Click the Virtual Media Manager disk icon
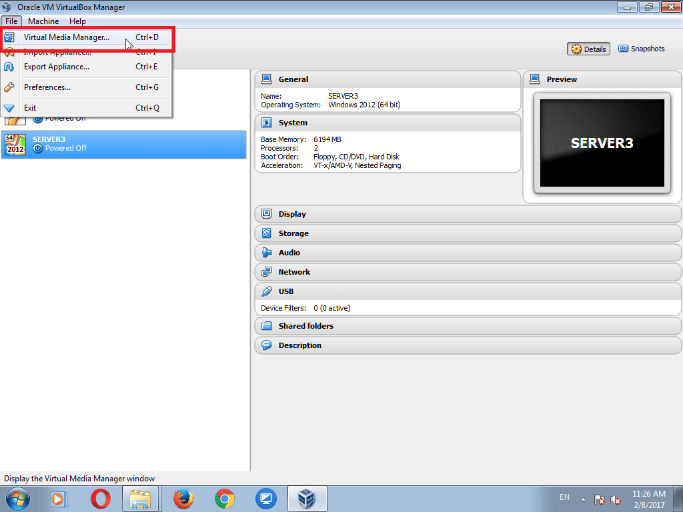Viewport: 683px width, 512px height. (x=9, y=37)
